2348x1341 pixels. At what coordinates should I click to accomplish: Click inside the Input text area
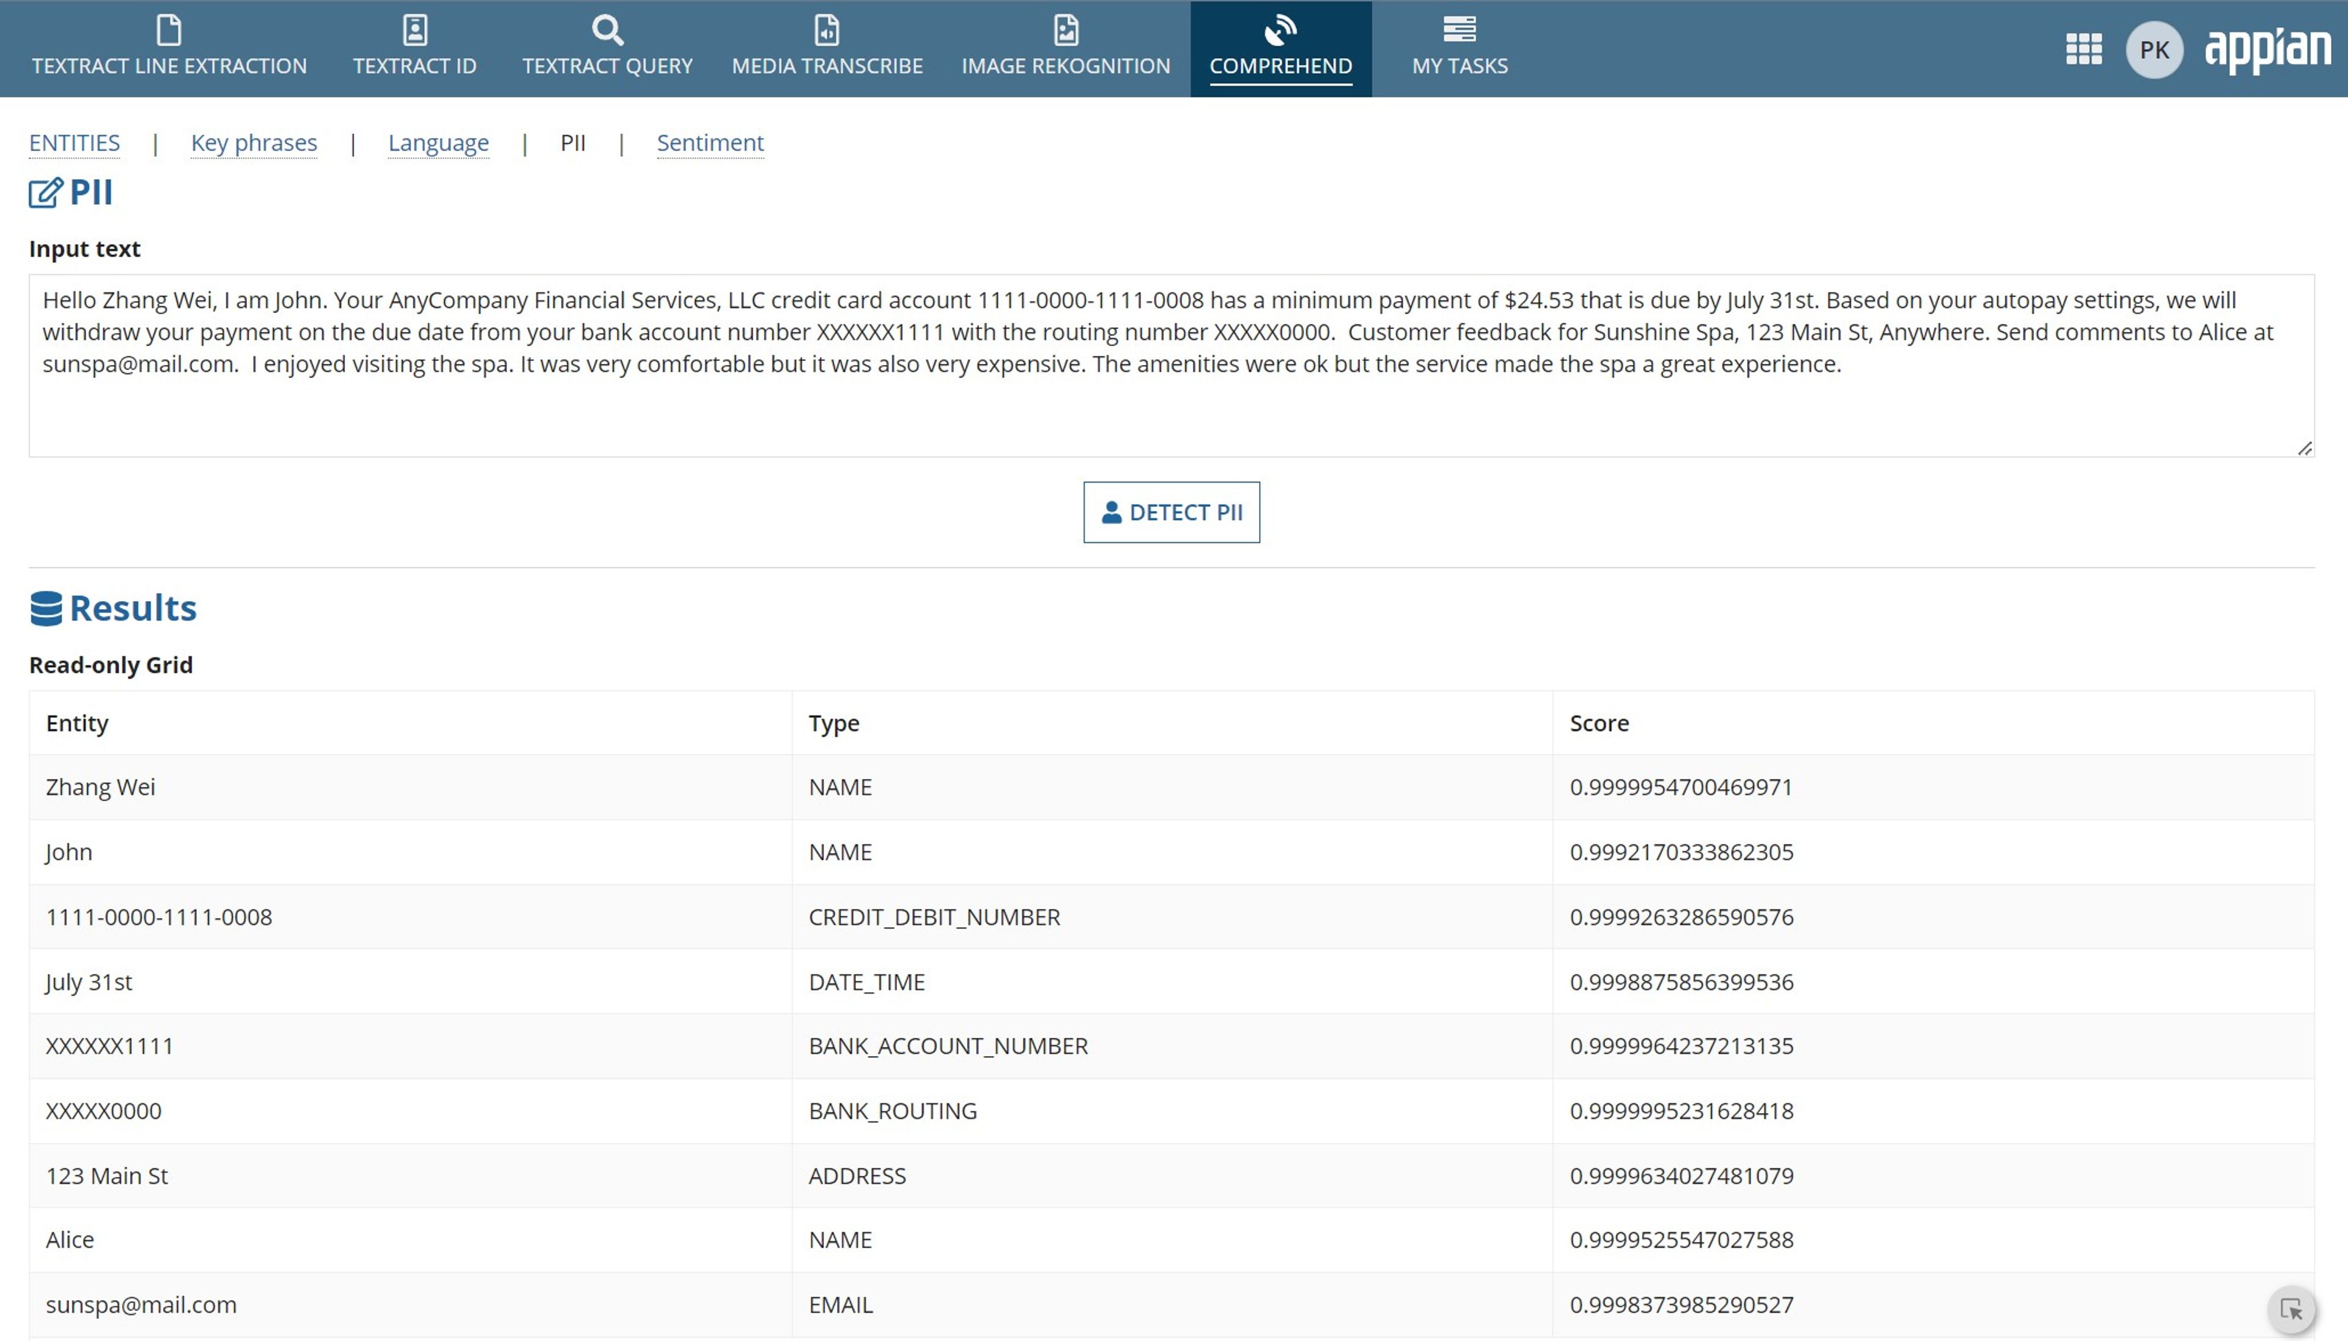pos(1171,366)
